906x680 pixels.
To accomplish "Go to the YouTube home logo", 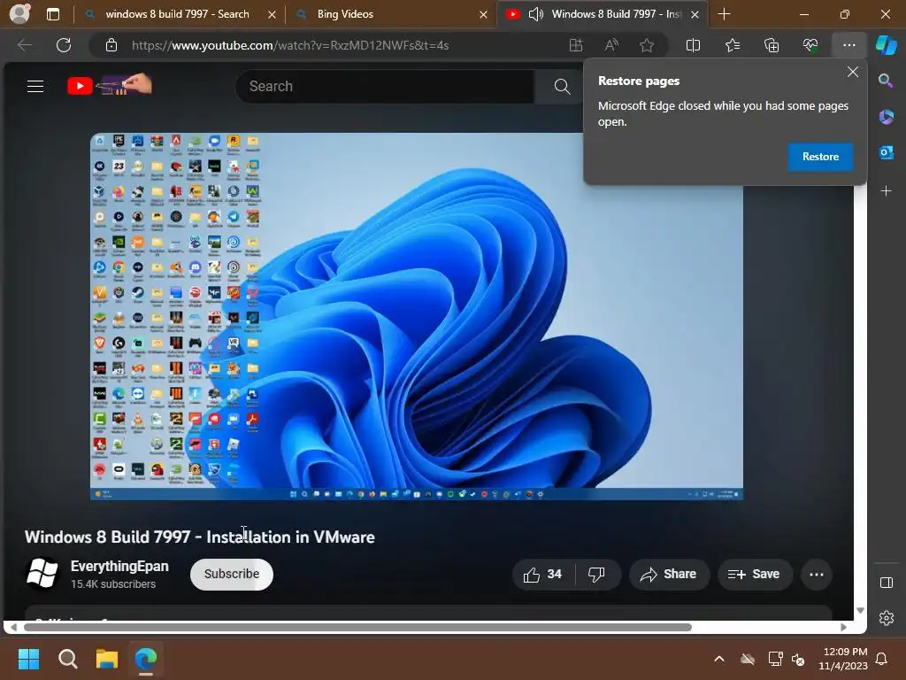I will pyautogui.click(x=109, y=85).
